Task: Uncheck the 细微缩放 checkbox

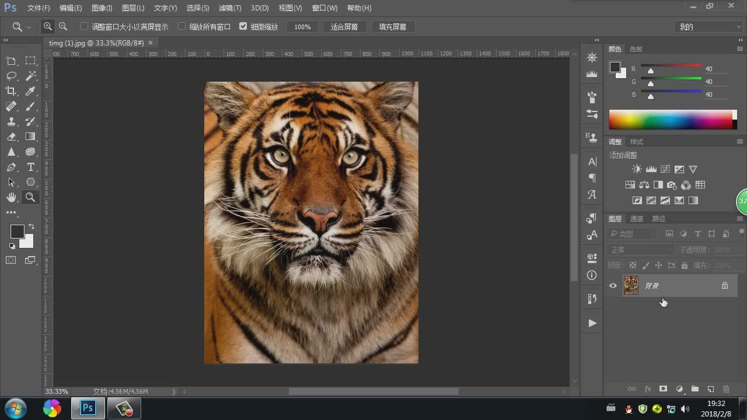Action: (243, 26)
